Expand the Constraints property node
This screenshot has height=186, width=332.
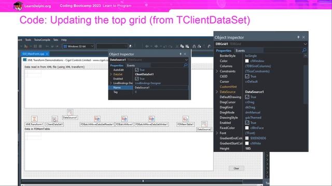217,71
